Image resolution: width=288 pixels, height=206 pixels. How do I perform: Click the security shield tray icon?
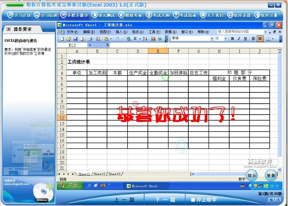point(255,186)
